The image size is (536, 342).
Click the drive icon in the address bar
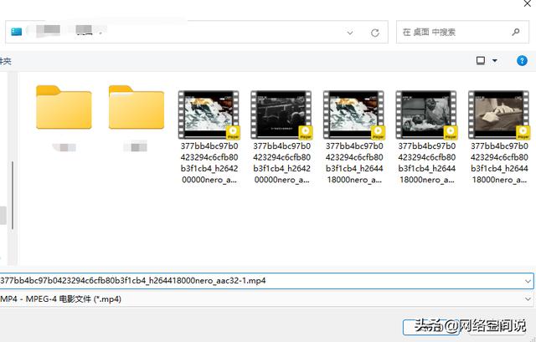pos(16,32)
